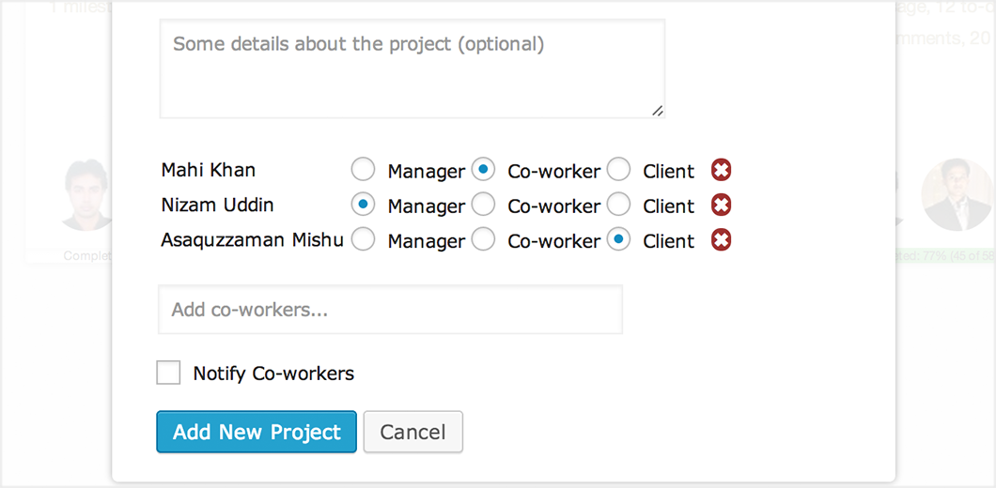Enable the Notify Co-workers checkbox
Viewport: 996px width, 488px height.
click(168, 373)
